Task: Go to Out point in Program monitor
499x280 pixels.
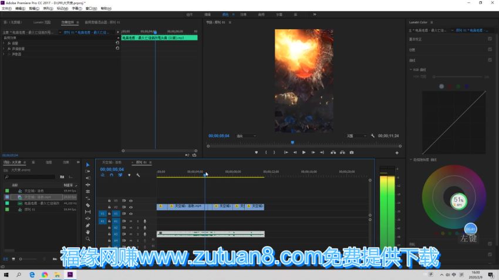Action: (322, 152)
